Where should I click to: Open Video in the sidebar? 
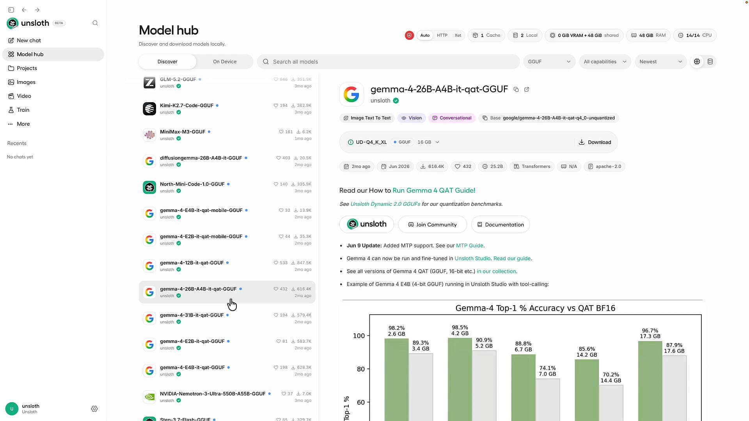(x=53, y=96)
